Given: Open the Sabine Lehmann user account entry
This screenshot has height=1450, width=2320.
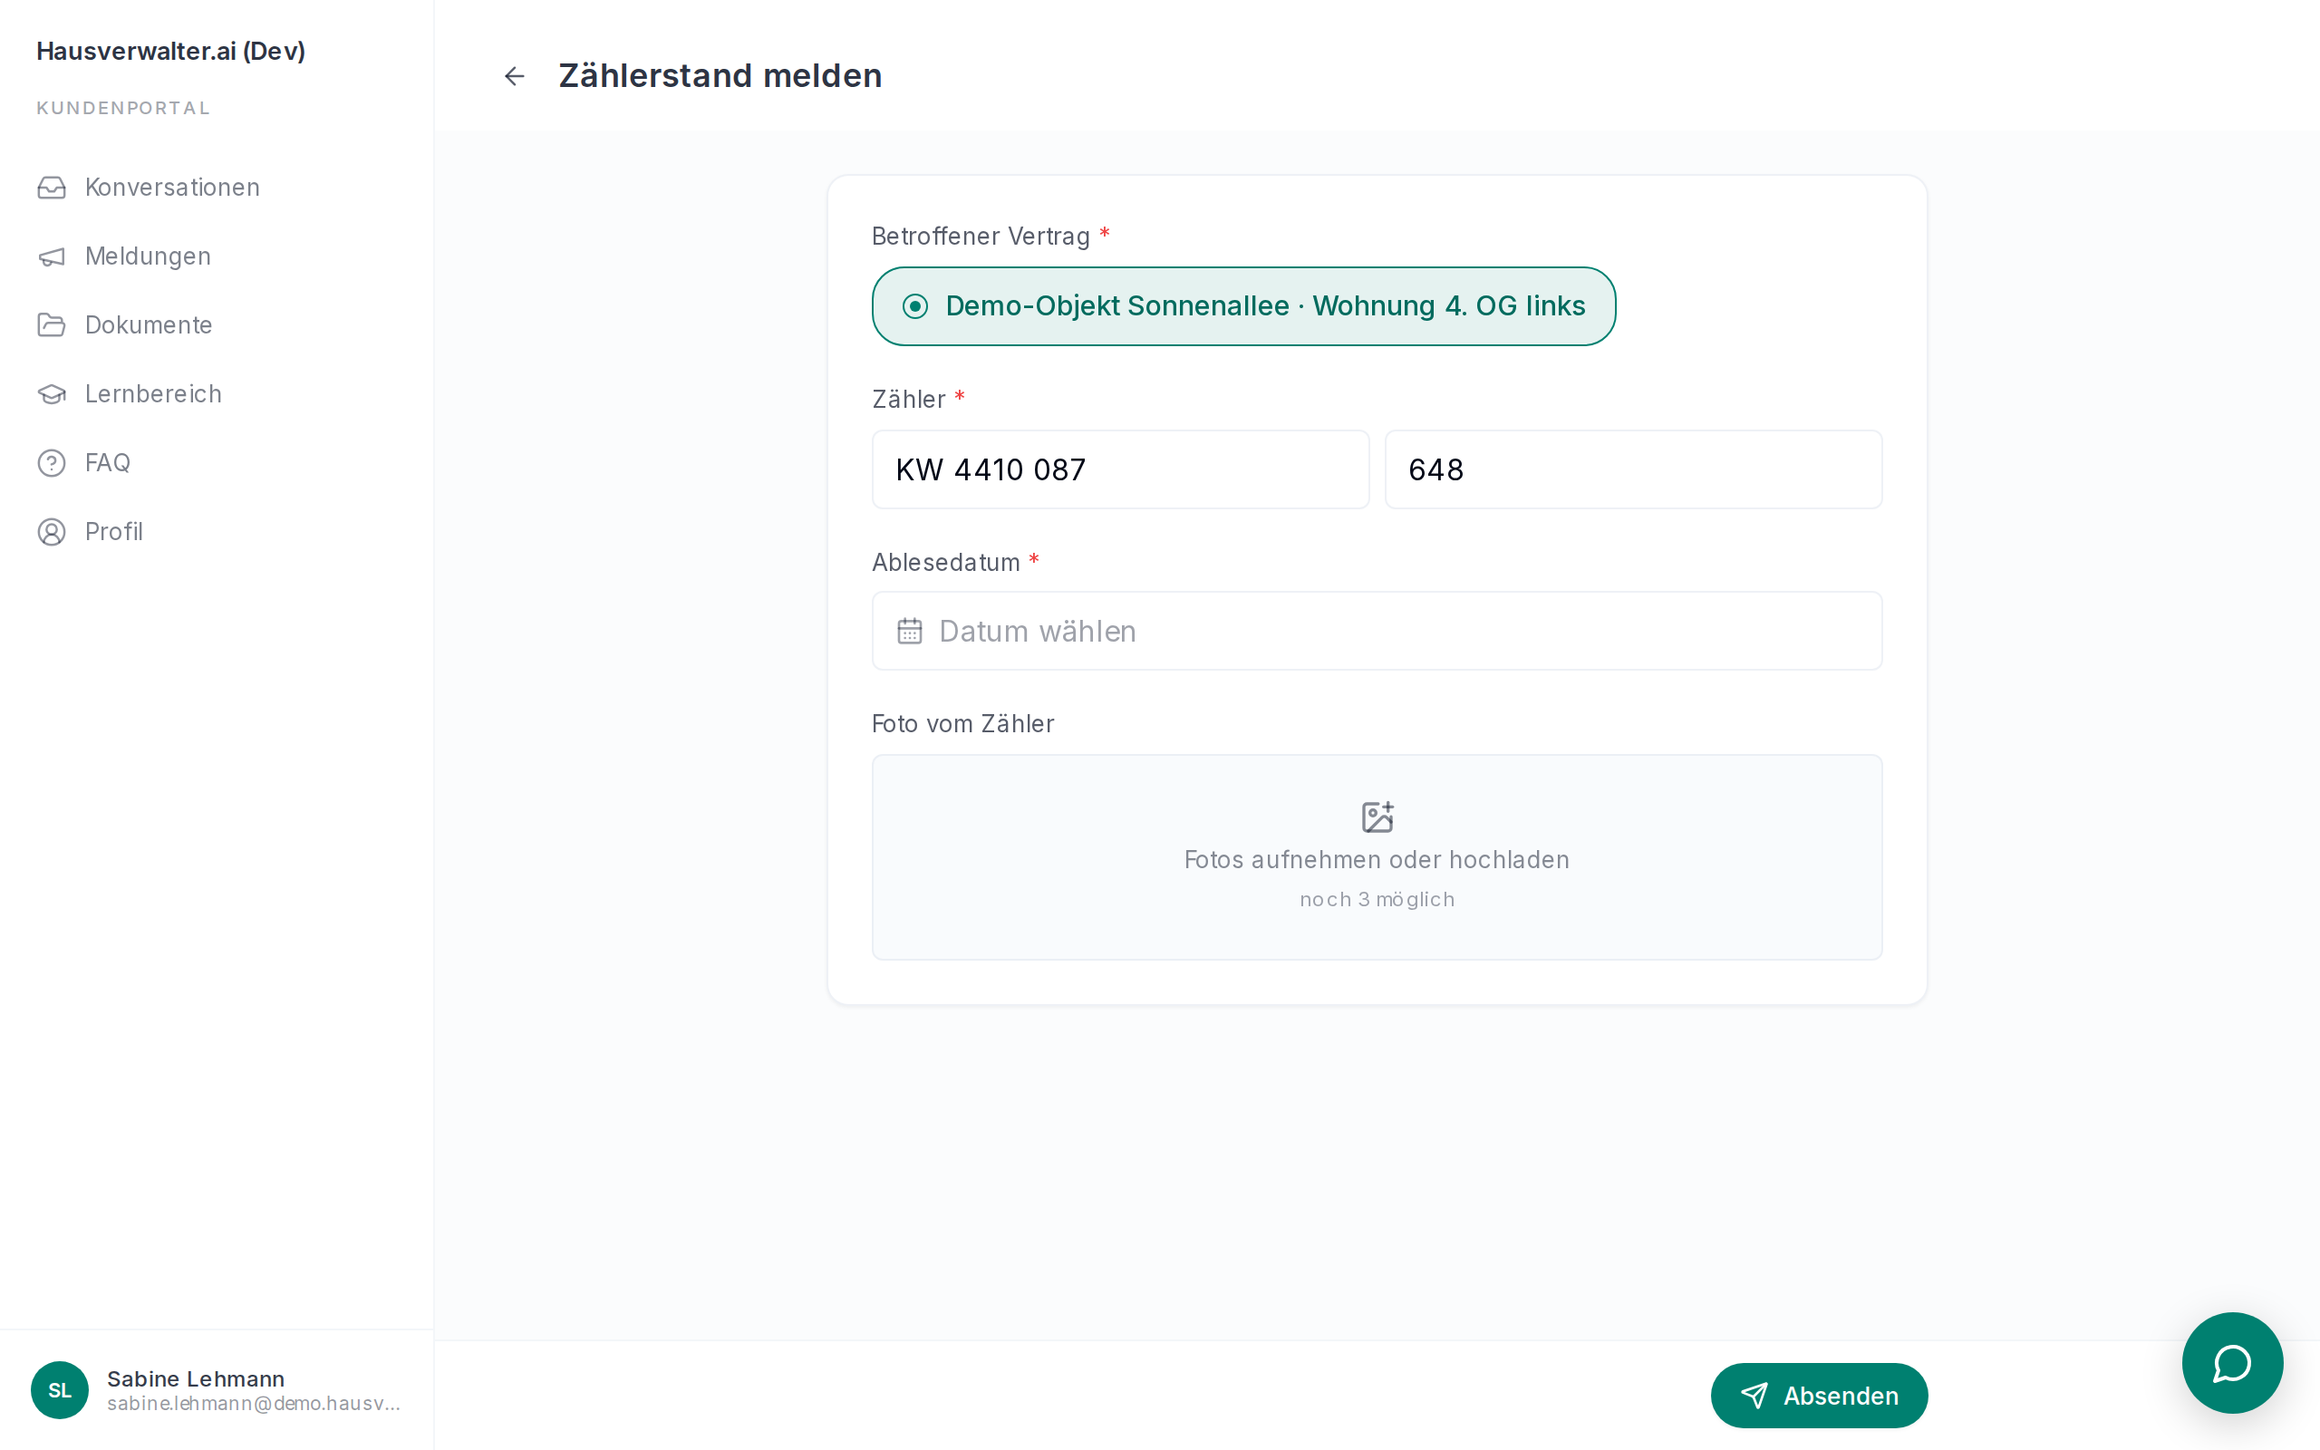Looking at the screenshot, I should pos(217,1390).
